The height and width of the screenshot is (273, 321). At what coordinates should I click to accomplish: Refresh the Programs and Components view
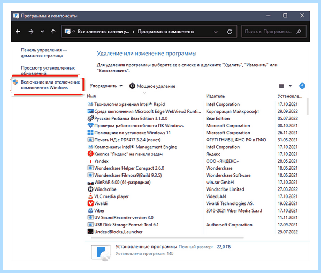(230, 32)
